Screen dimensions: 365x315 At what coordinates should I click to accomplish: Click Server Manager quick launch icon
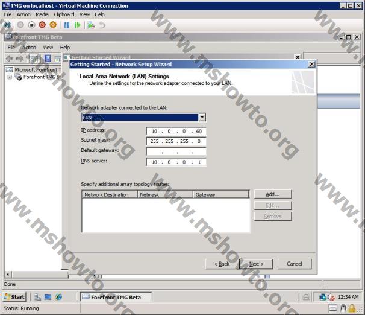(x=37, y=297)
